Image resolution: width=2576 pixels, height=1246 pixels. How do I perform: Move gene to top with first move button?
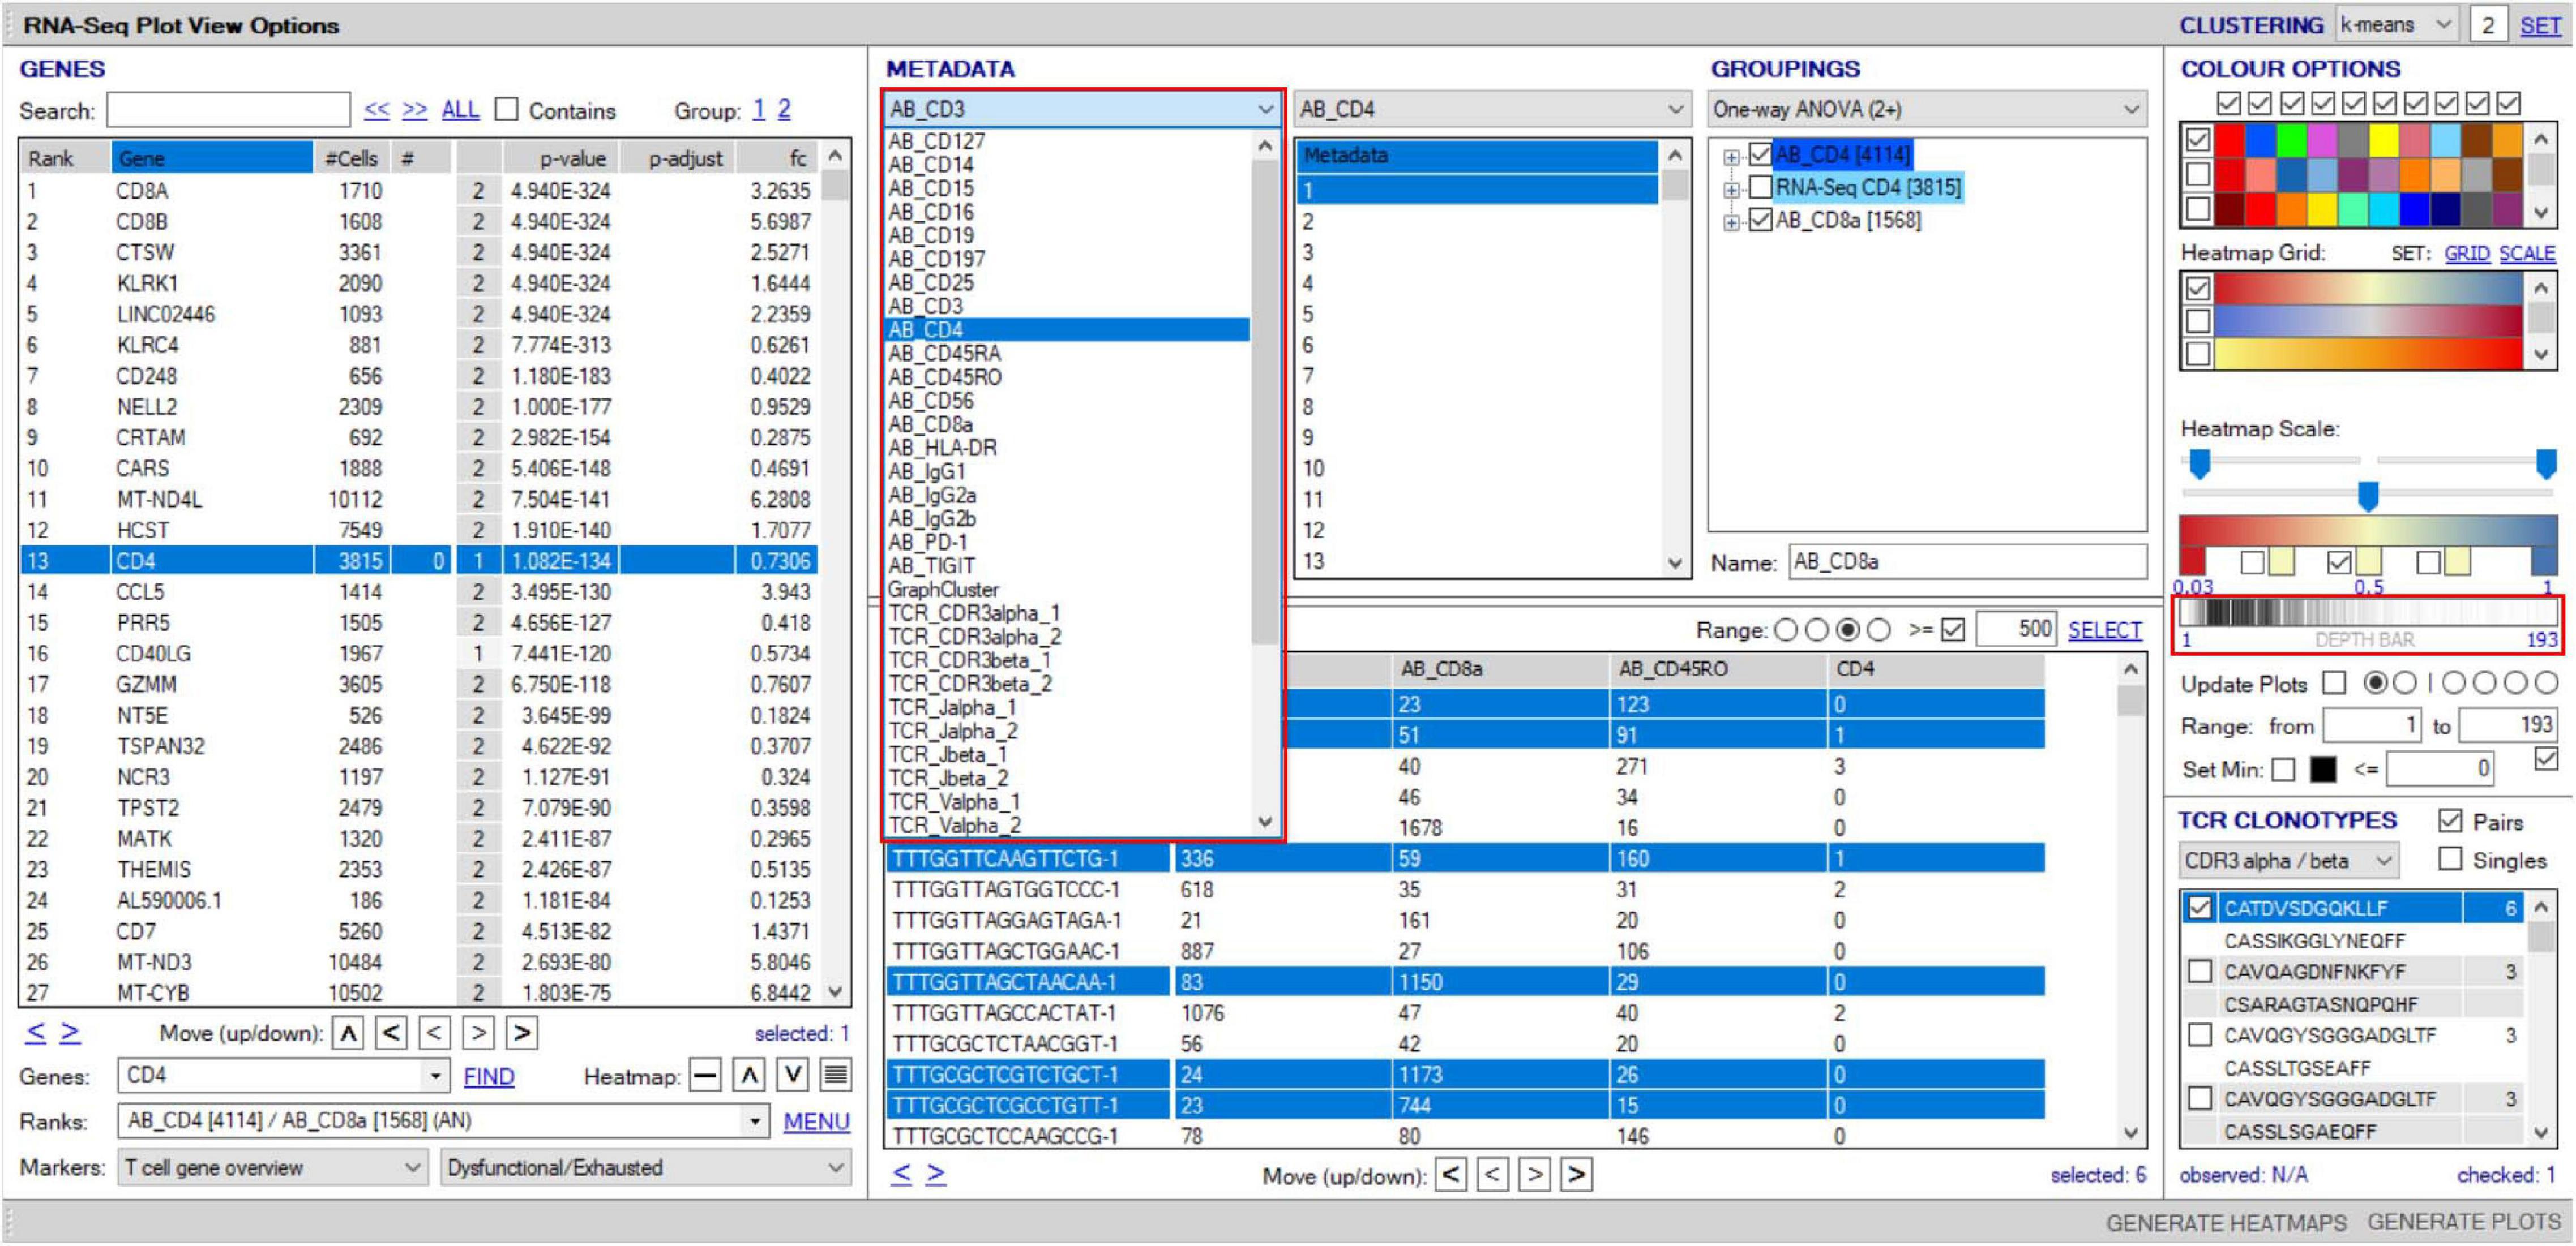(348, 1032)
